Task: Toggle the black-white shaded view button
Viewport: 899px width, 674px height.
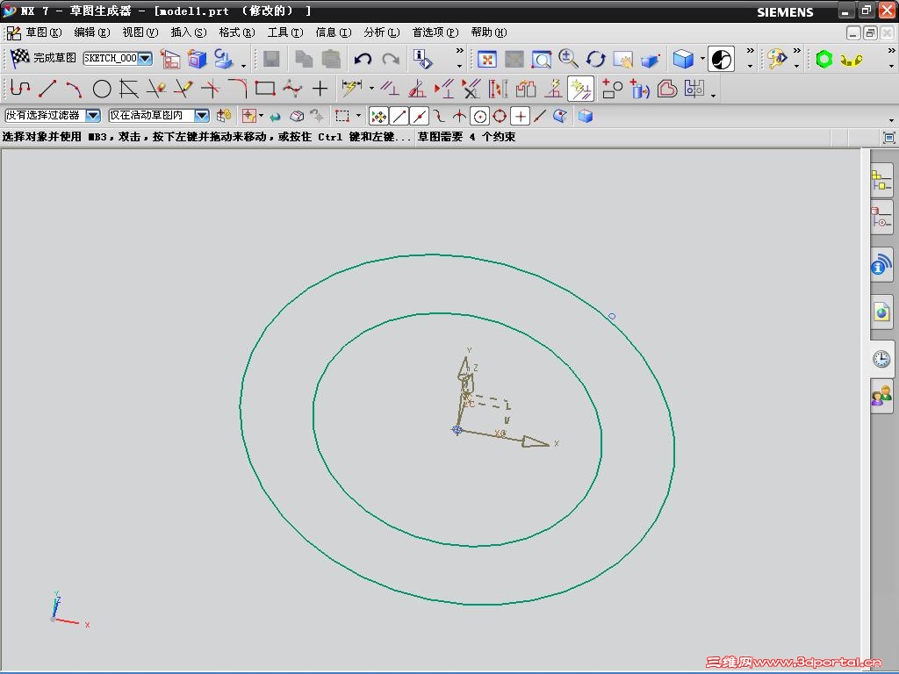Action: (722, 59)
